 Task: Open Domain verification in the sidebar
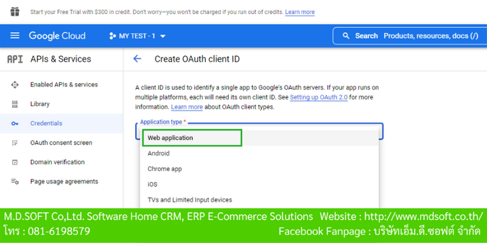[x=61, y=162]
